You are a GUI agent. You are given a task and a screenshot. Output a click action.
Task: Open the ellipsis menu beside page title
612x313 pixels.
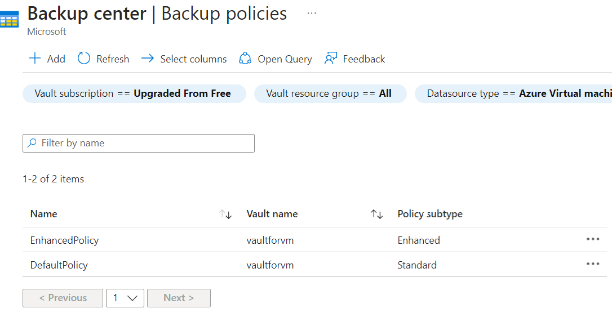tap(312, 13)
